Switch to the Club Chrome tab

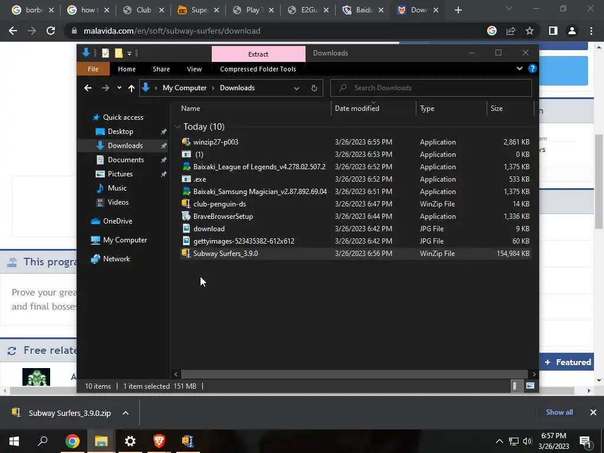[x=144, y=10]
